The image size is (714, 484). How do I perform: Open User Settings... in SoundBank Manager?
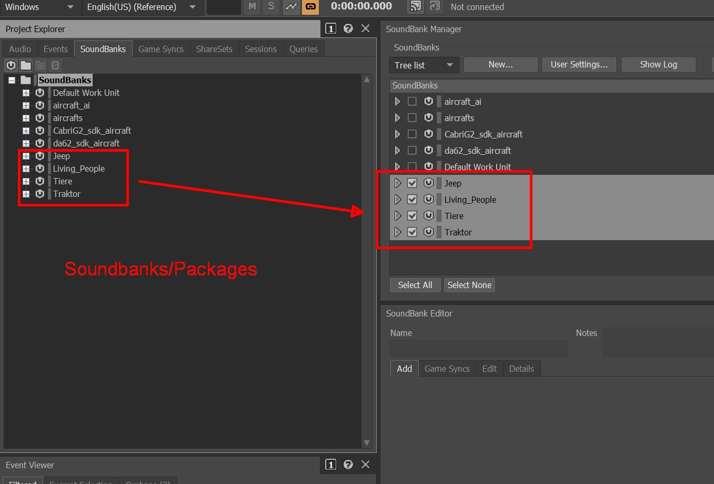tap(579, 64)
